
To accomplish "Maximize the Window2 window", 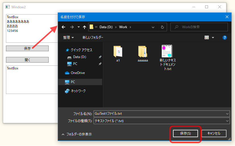I will (207, 7).
